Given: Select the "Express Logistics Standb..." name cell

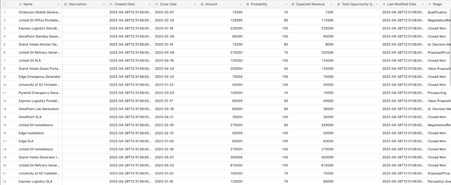Looking at the screenshot, I should point(40,28).
